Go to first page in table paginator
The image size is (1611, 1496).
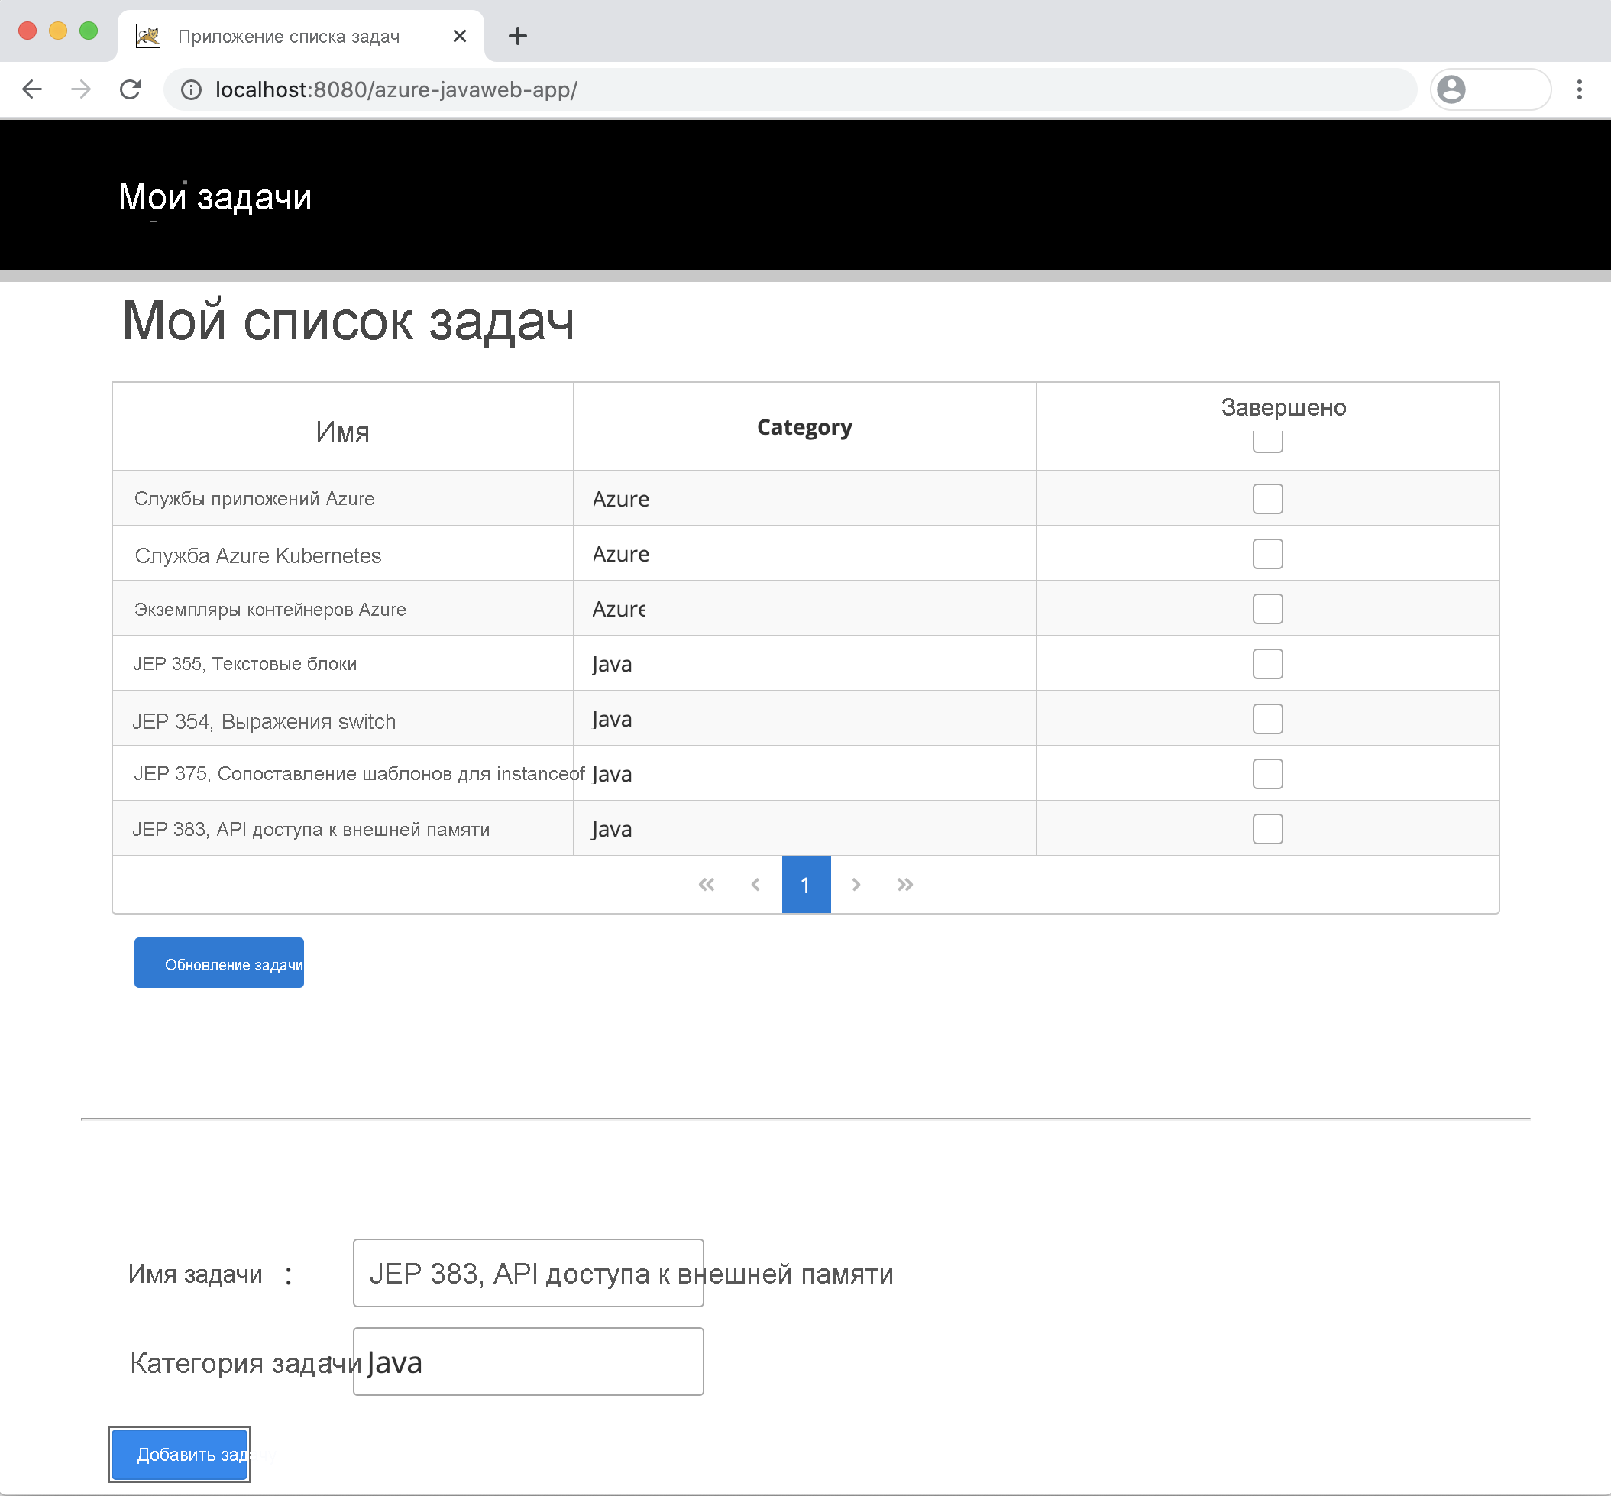click(707, 885)
